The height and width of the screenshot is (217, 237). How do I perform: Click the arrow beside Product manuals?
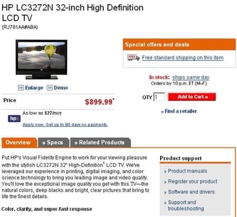click(x=165, y=172)
